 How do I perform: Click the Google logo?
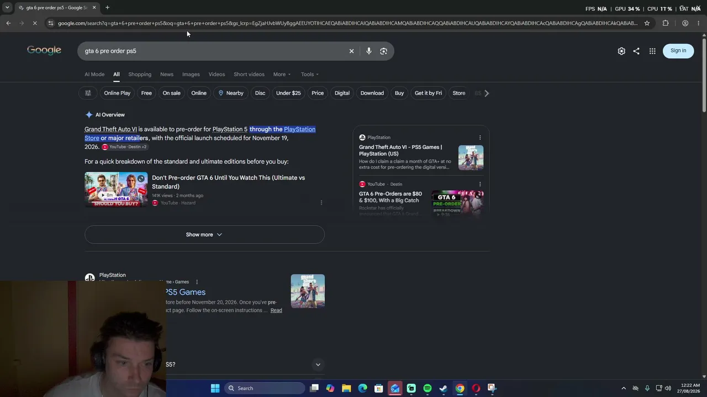click(x=44, y=50)
